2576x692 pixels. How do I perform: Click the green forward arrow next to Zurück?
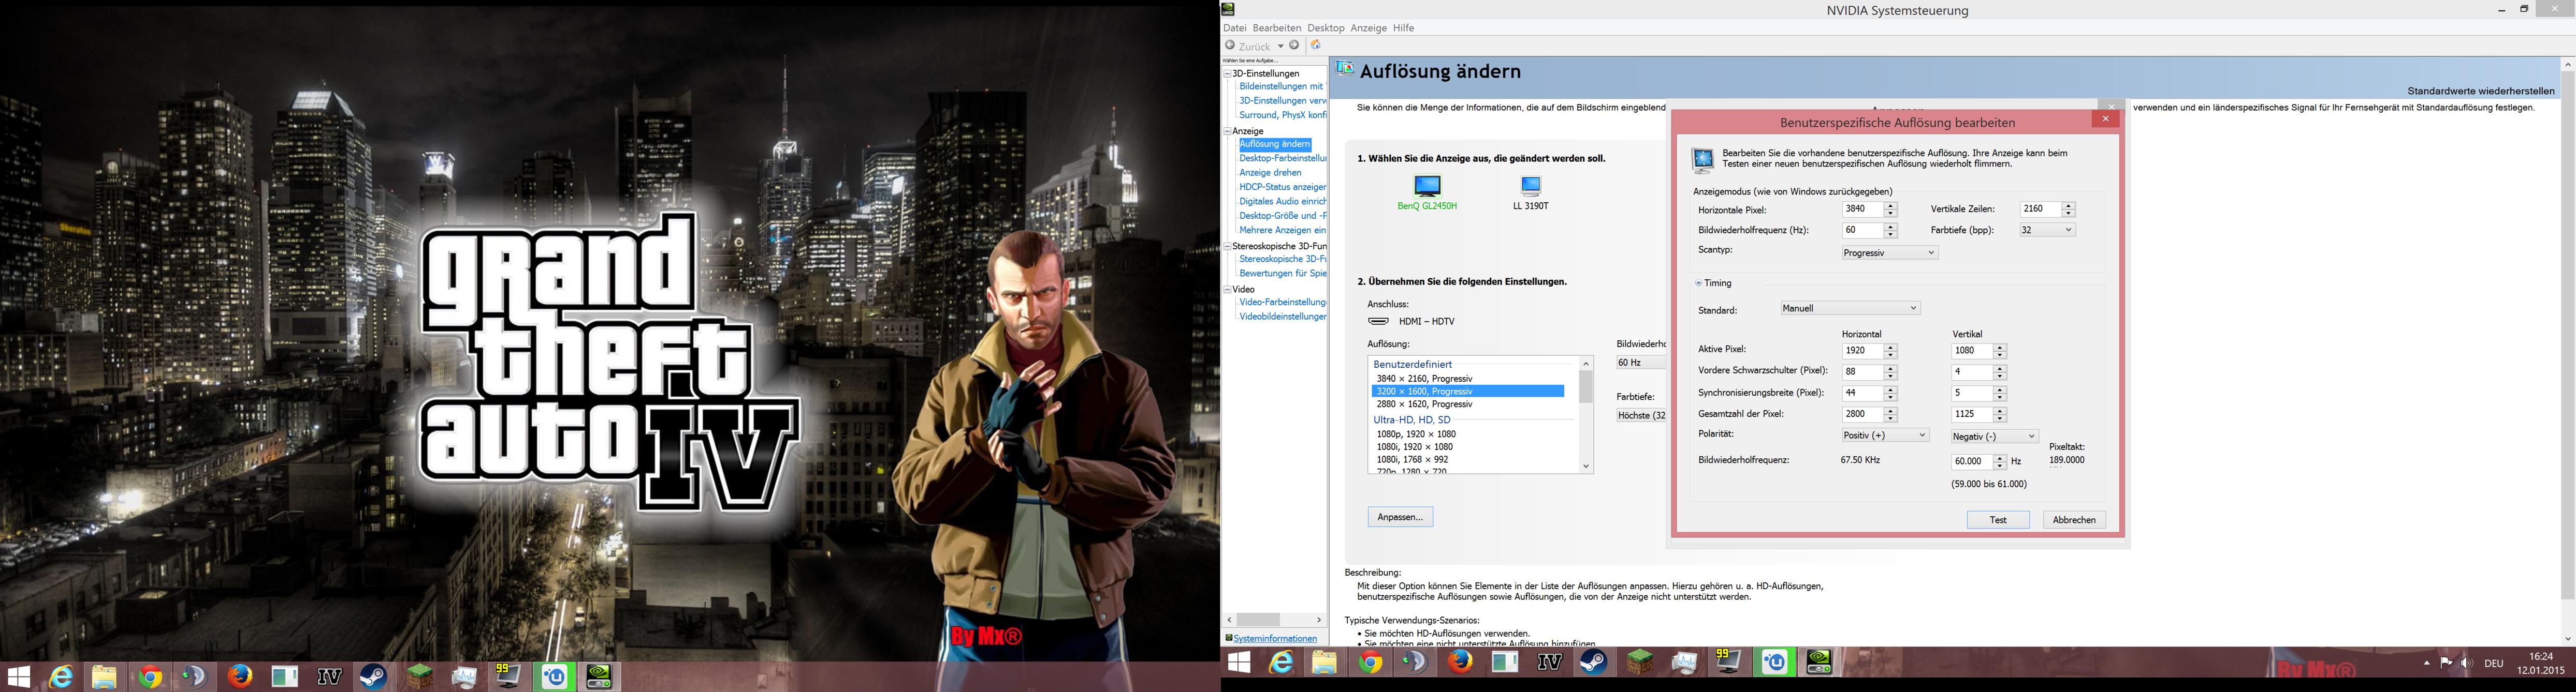click(x=1294, y=45)
